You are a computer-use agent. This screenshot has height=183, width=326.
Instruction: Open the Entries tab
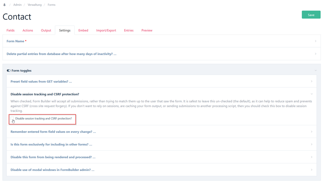[x=128, y=30]
